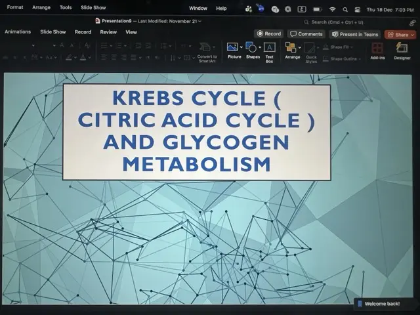This screenshot has height=315, width=420.
Task: Open Control Center in the menu bar
Action: [357, 10]
